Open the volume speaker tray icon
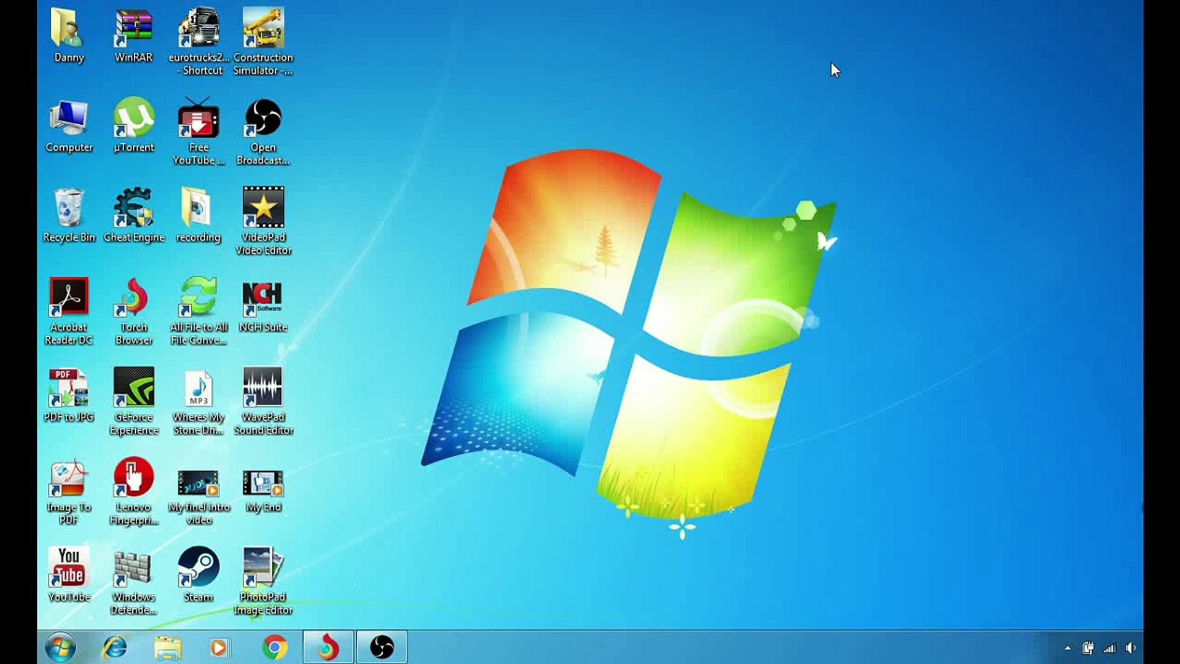The image size is (1180, 664). (1131, 648)
